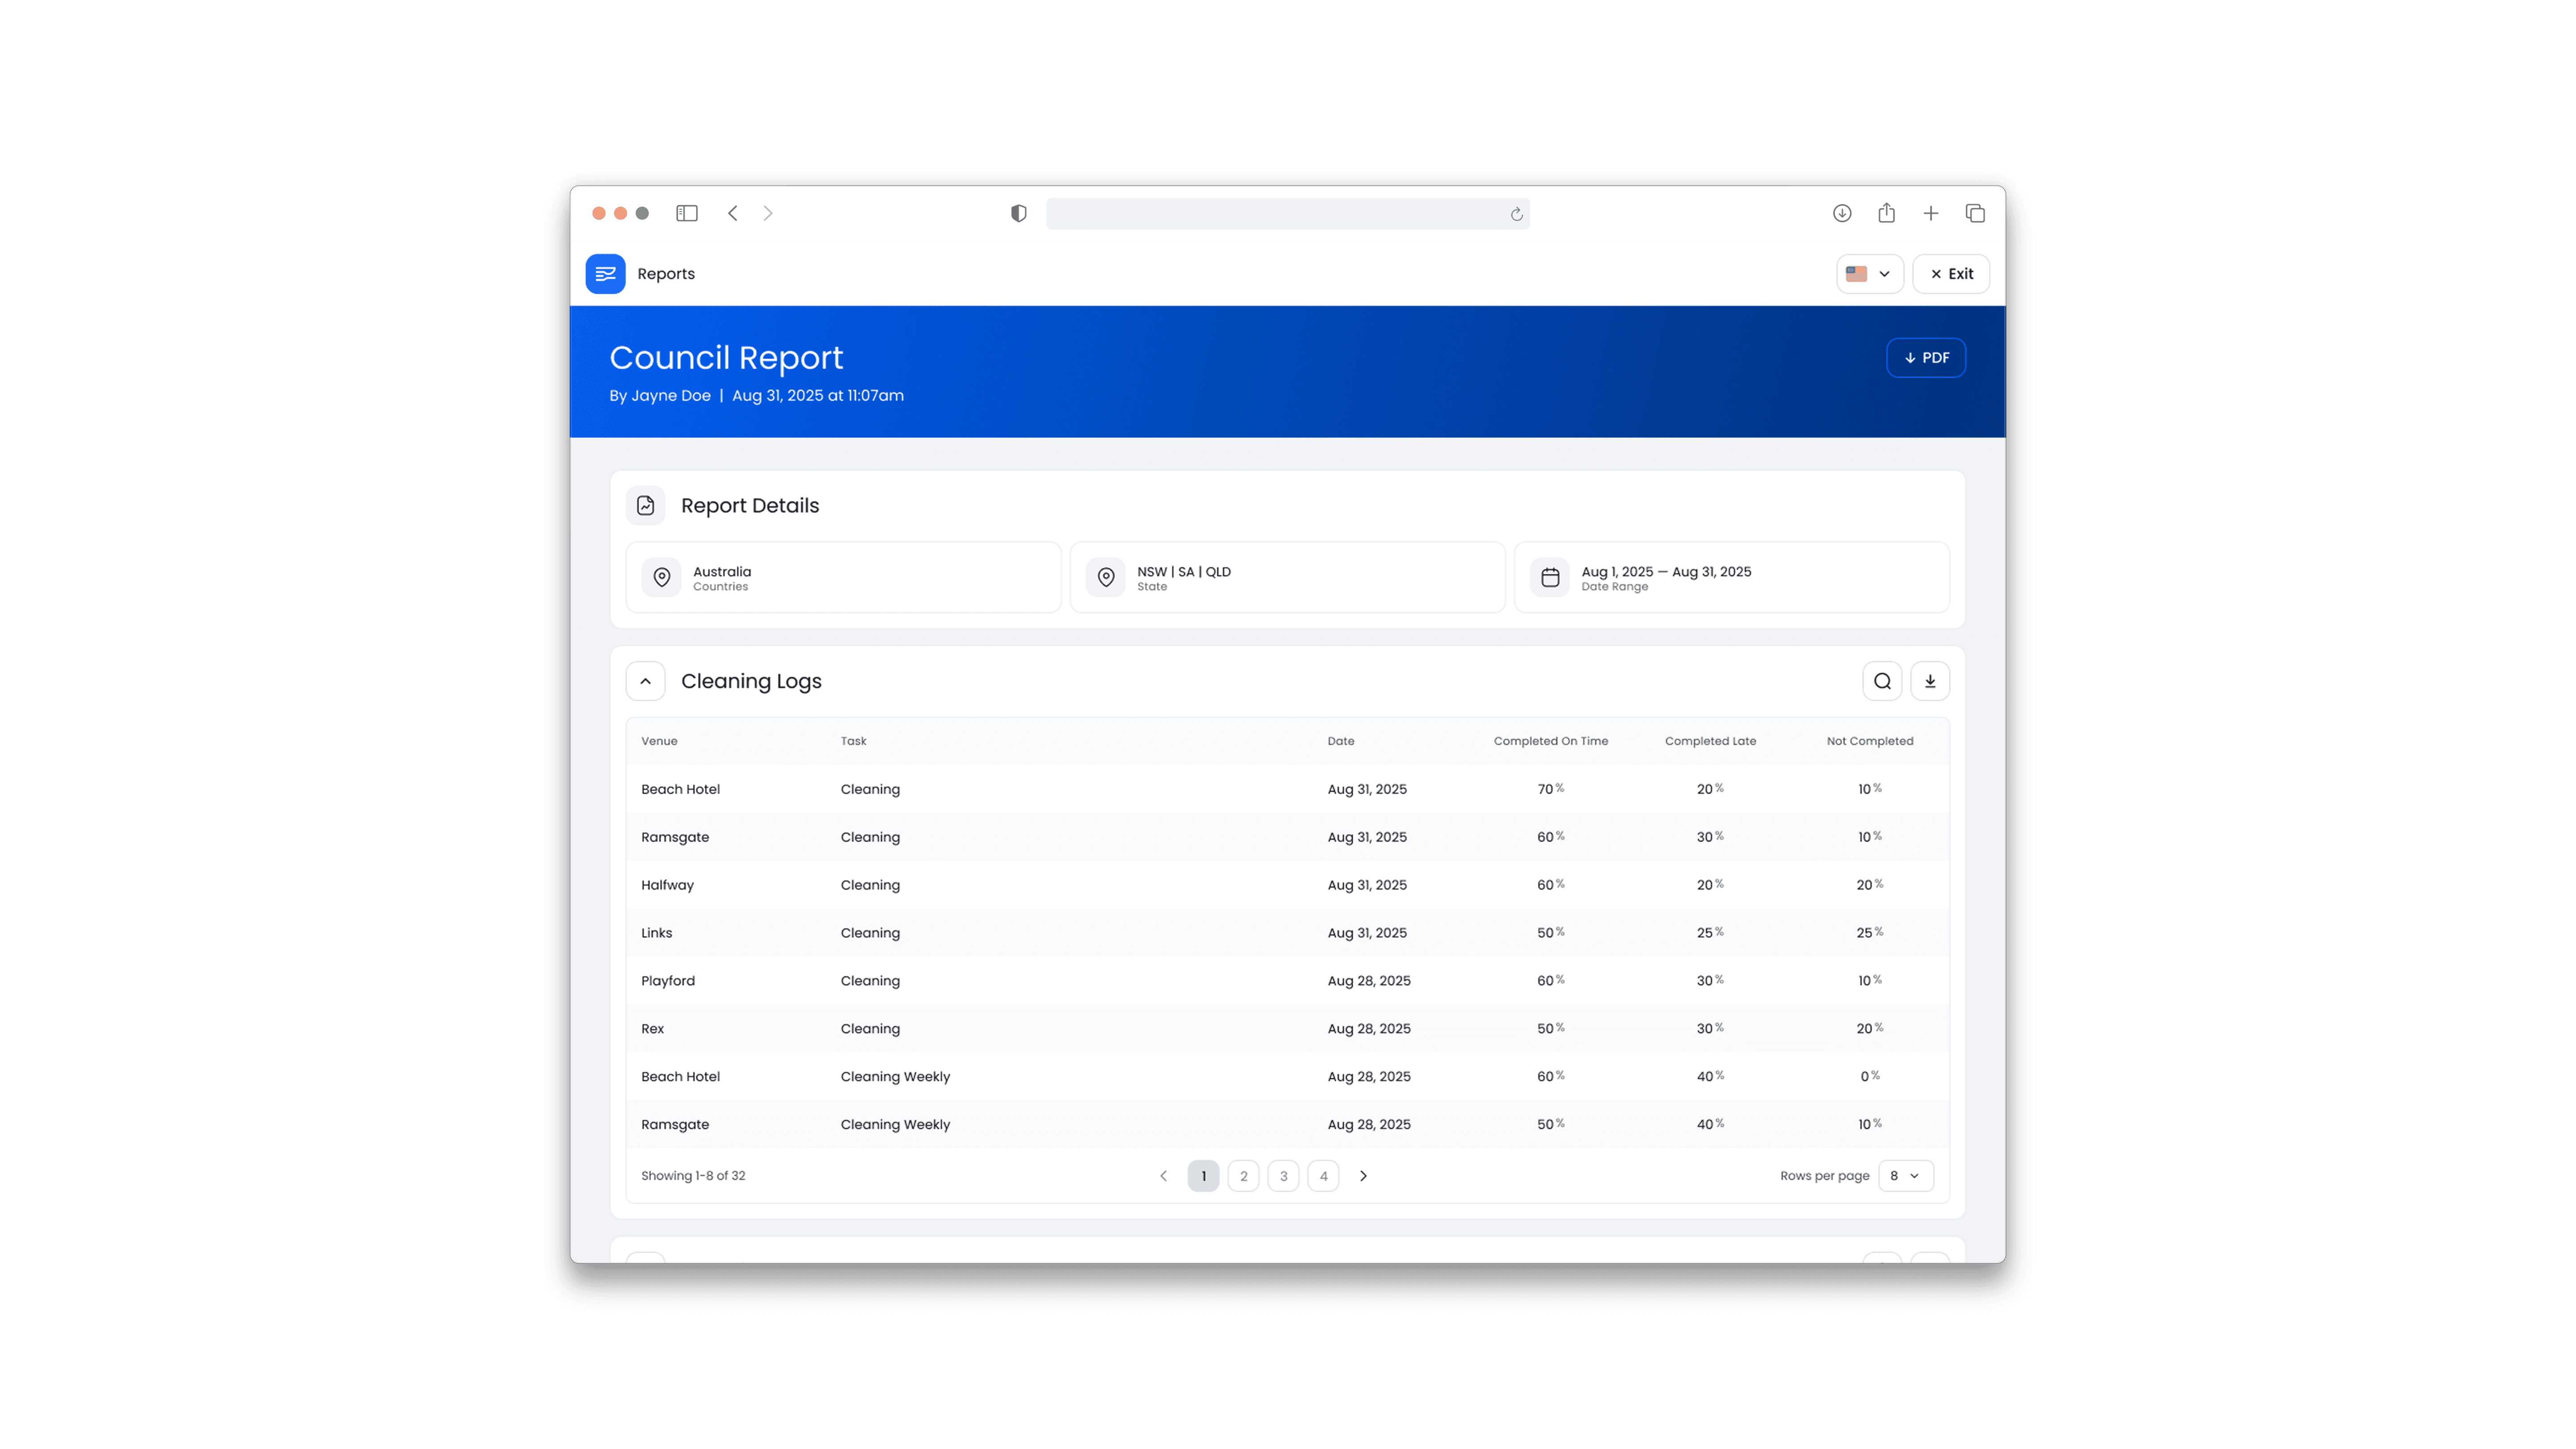Image resolution: width=2576 pixels, height=1449 pixels.
Task: Exit the report view
Action: coord(1950,274)
